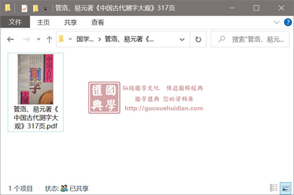Click the 1 个项目 status bar text

point(20,189)
